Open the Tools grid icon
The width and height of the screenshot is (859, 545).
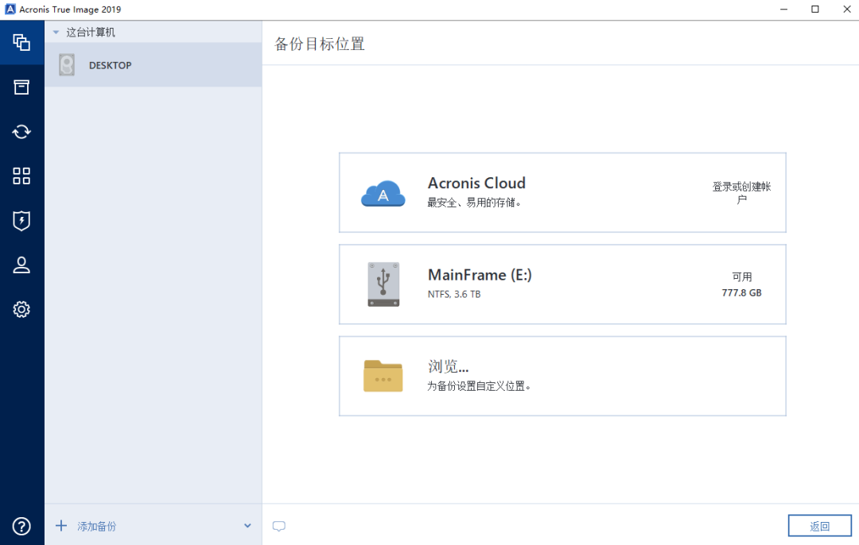tap(21, 176)
